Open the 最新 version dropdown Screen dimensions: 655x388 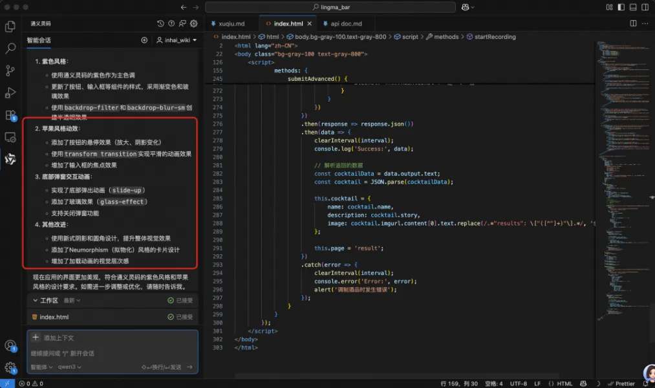coord(72,300)
